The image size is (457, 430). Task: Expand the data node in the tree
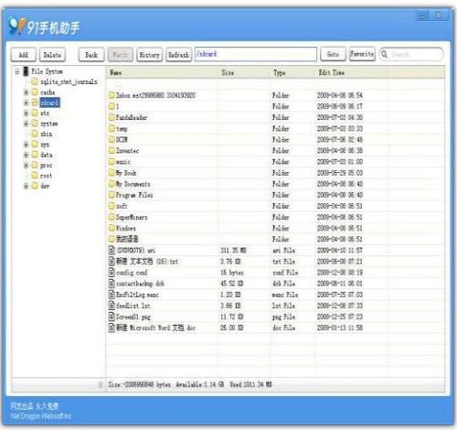click(x=27, y=155)
